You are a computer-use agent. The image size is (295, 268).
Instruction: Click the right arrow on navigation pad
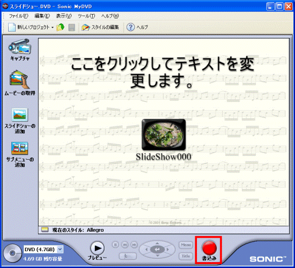click(168, 250)
